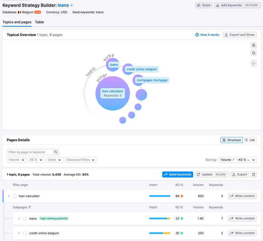Click the trash delete icon

click(253, 174)
